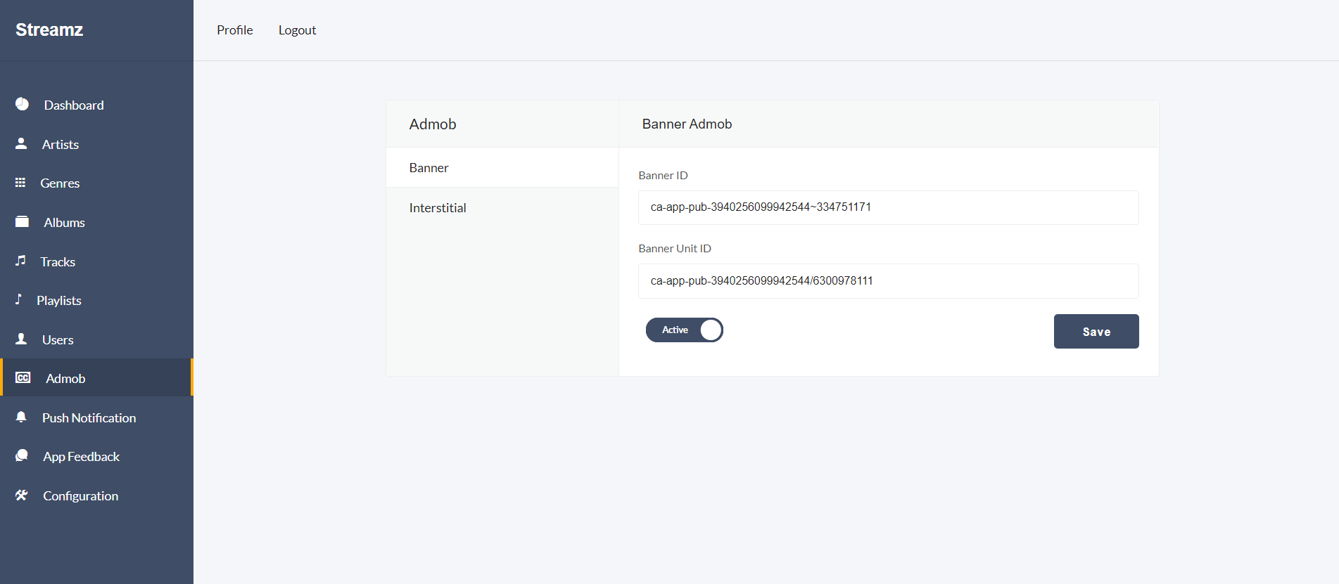Focus the Banner ID input field
The image size is (1339, 584).
[888, 207]
